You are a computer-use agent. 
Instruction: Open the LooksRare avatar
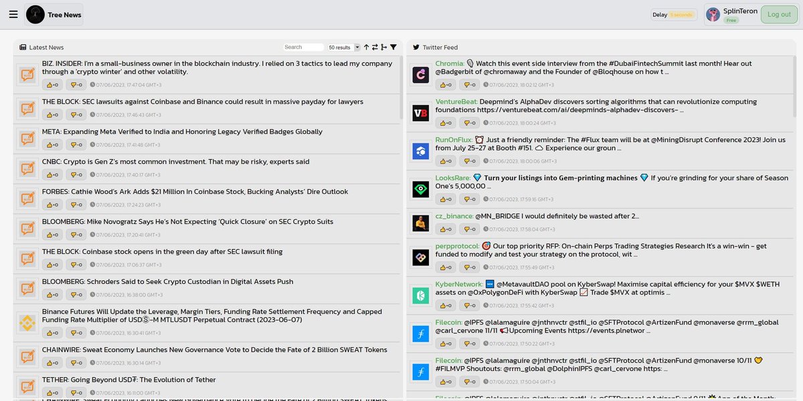[421, 189]
